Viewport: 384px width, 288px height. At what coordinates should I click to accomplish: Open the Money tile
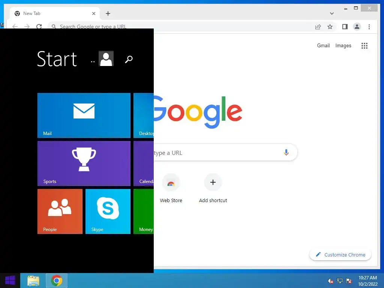(x=144, y=211)
